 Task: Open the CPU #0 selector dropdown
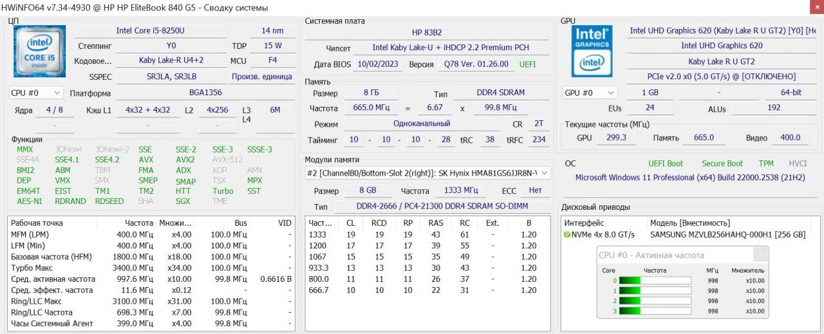[x=36, y=93]
